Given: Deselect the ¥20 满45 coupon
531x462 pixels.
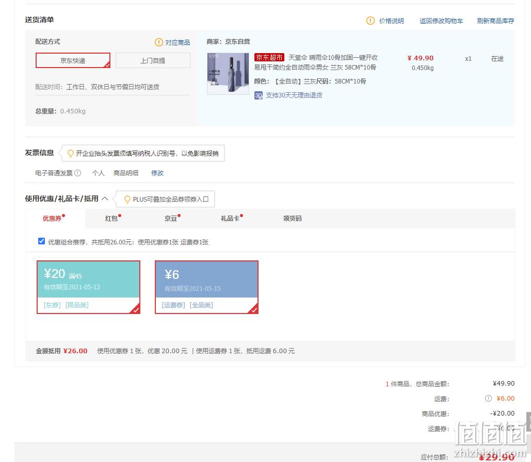Looking at the screenshot, I should tap(88, 287).
